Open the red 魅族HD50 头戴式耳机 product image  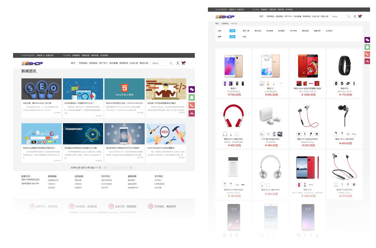(x=233, y=116)
